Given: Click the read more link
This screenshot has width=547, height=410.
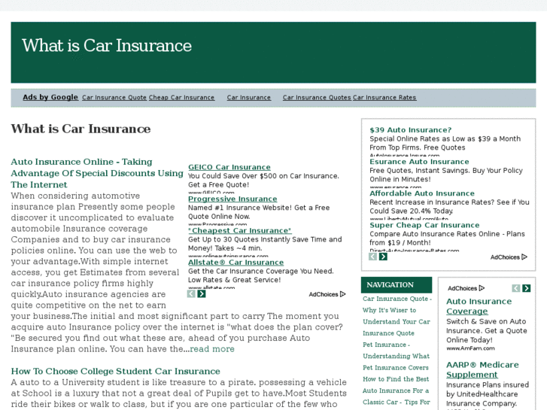Looking at the screenshot, I should [212, 349].
